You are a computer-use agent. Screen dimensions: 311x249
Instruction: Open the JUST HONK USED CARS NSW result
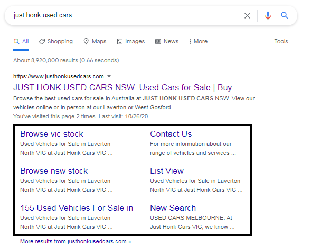click(x=127, y=87)
